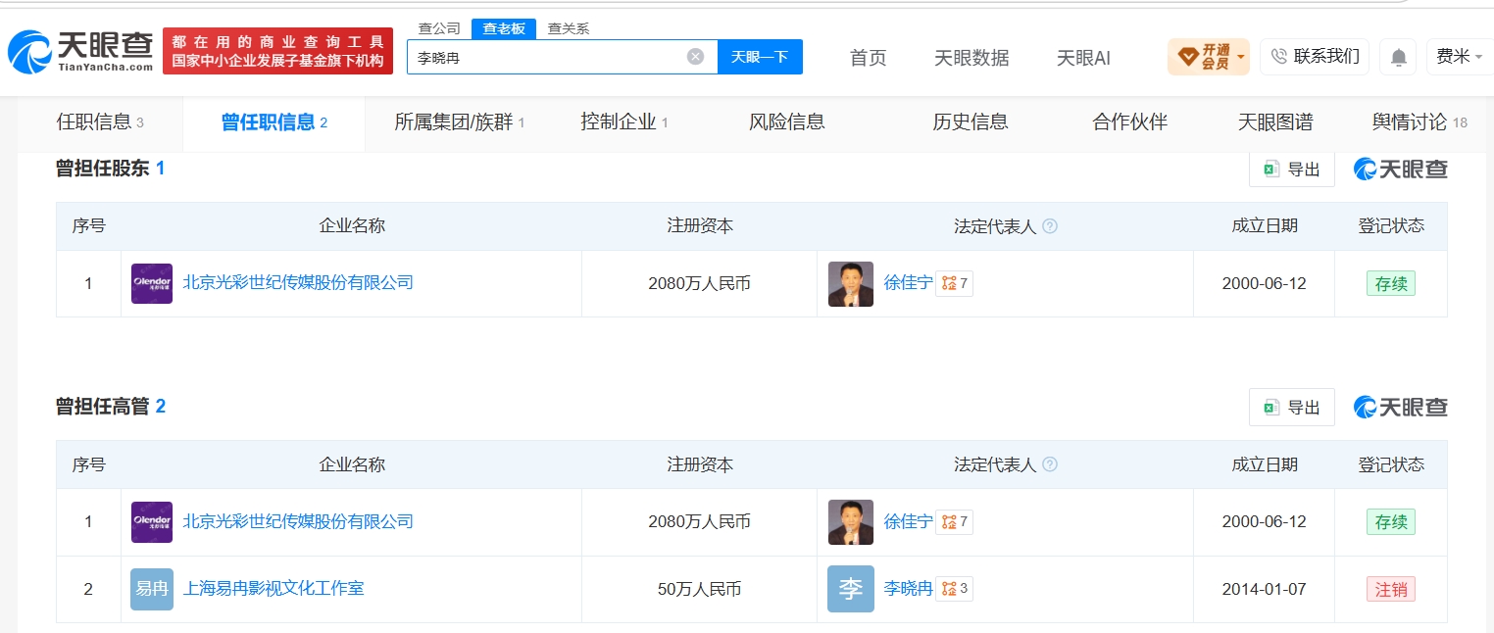Click the 天眼一下 search button
This screenshot has height=633, width=1494.
click(760, 57)
